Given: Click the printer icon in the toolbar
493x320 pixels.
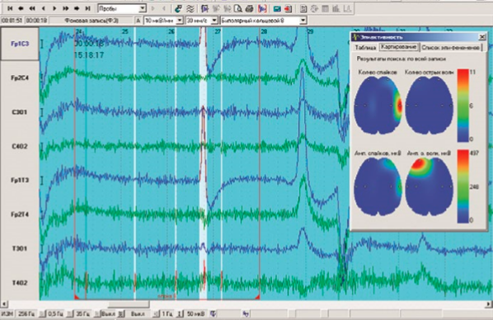Looking at the screenshot, I should pyautogui.click(x=249, y=8).
